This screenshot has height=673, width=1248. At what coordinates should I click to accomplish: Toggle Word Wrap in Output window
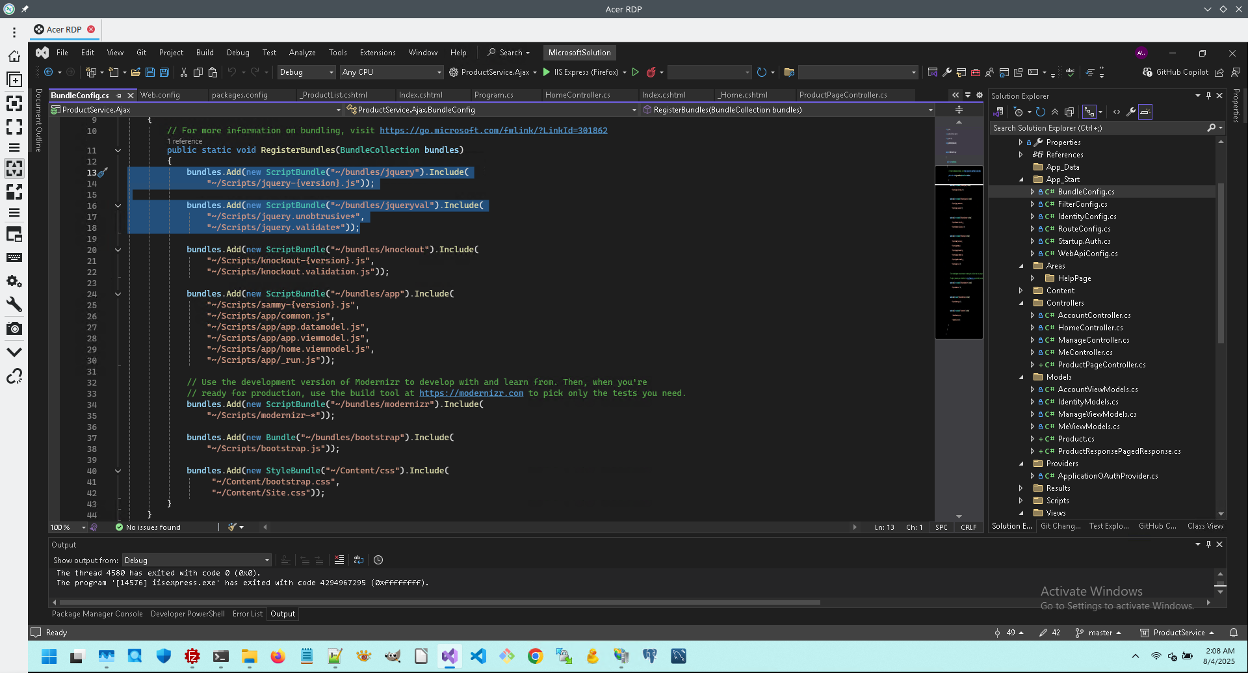[359, 560]
